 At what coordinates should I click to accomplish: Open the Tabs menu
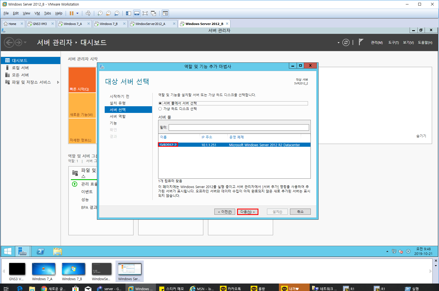pyautogui.click(x=48, y=13)
